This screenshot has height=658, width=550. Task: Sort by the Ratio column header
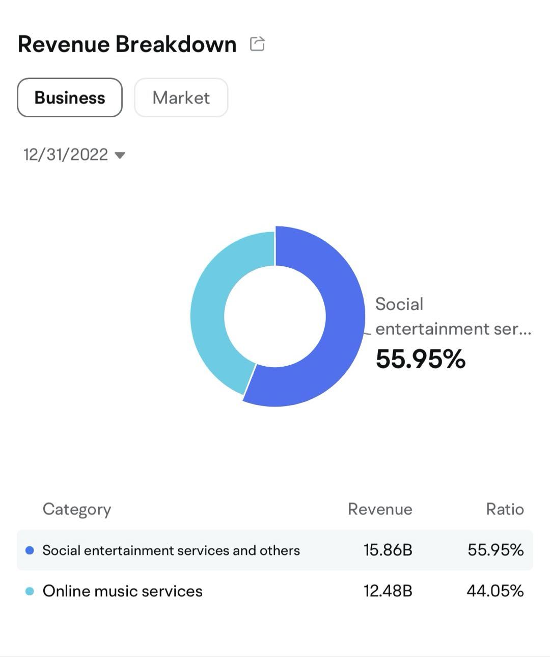pyautogui.click(x=505, y=509)
